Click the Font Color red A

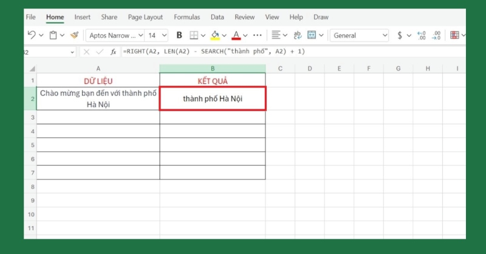pos(236,35)
